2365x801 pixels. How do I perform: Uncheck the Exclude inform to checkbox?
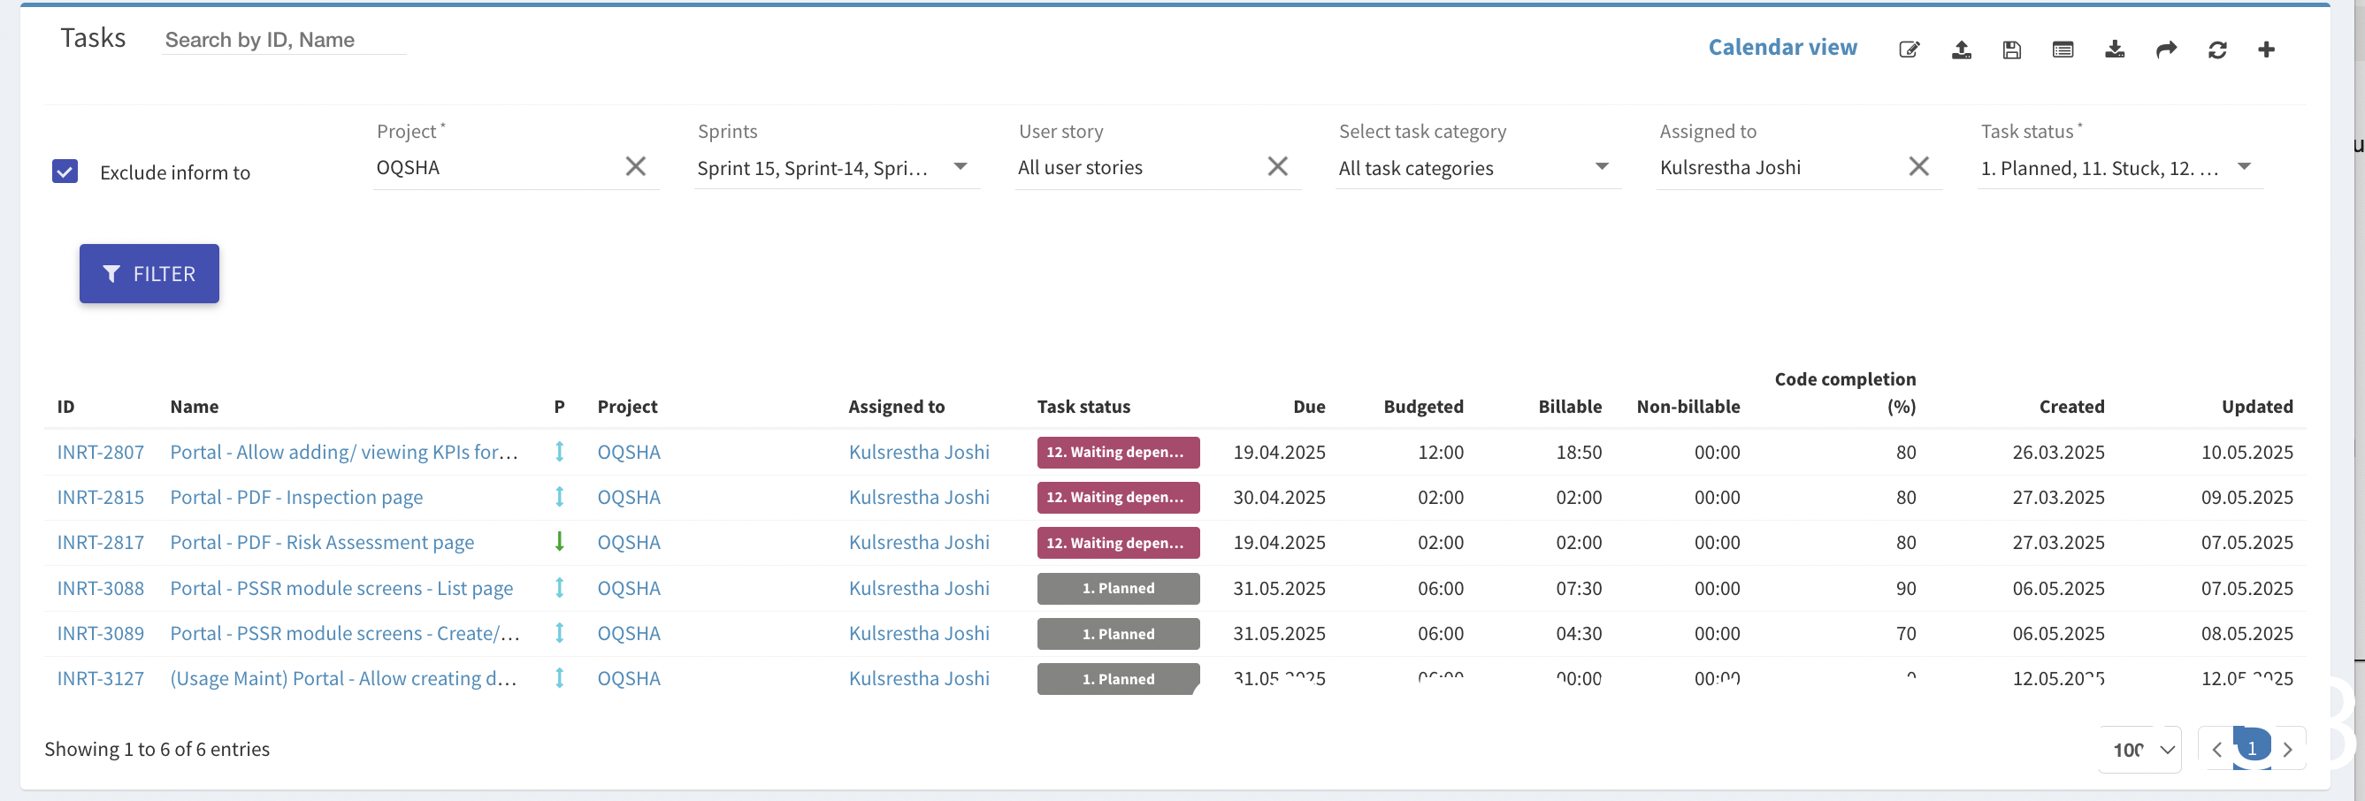[65, 172]
